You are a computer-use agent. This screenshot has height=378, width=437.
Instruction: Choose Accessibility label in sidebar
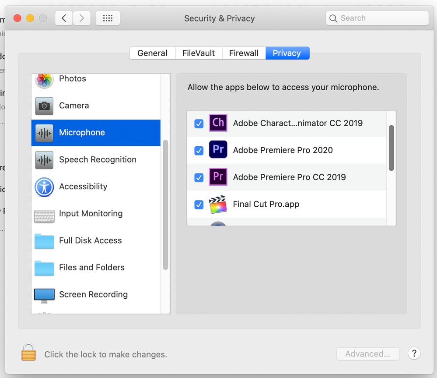[x=83, y=186]
